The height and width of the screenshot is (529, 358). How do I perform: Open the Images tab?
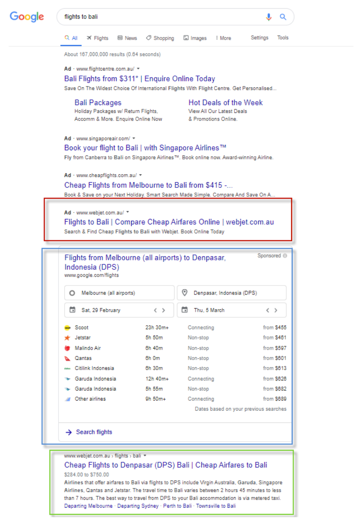click(195, 38)
